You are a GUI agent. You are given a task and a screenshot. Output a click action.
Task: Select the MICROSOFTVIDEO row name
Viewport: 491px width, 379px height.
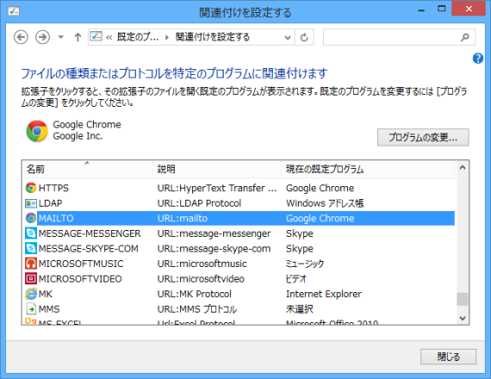pos(80,279)
